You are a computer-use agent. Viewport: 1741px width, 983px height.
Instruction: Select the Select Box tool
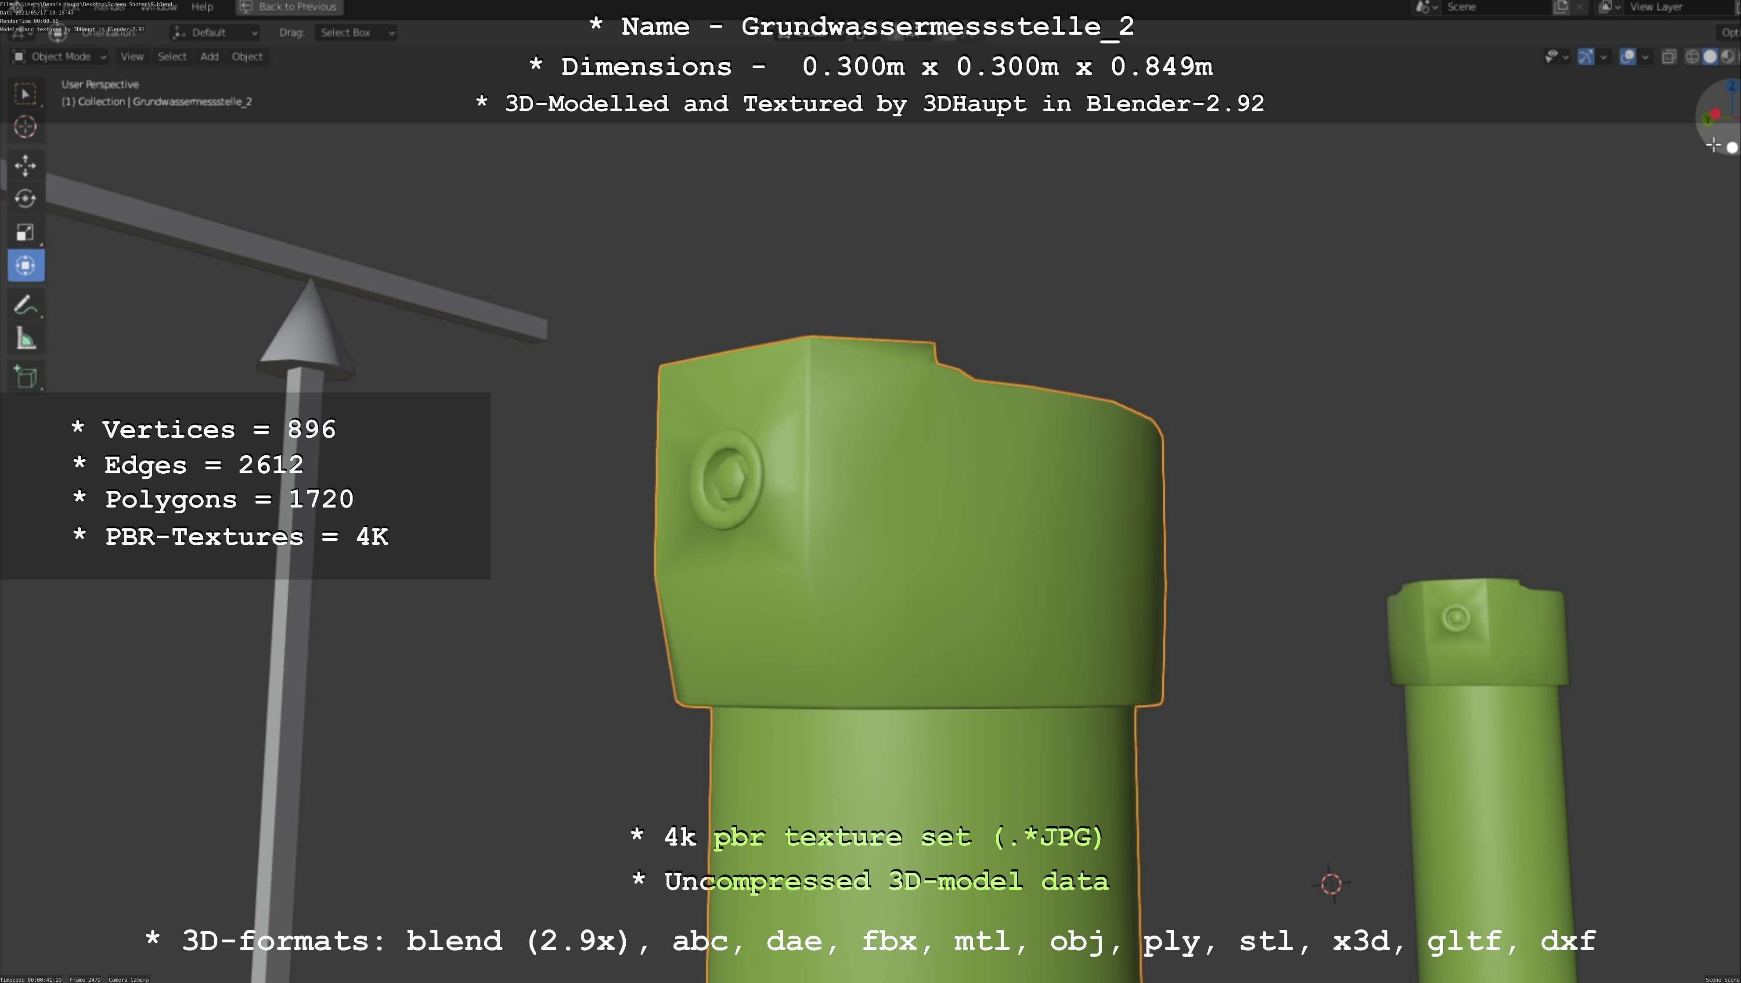25,93
